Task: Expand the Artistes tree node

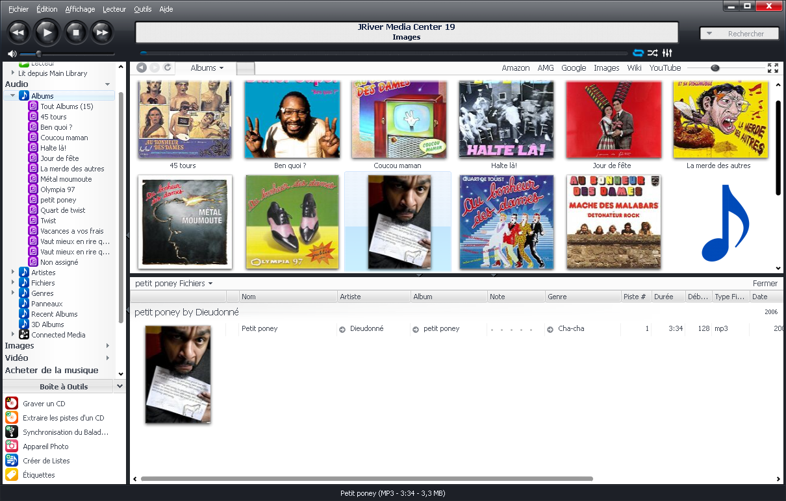Action: pos(13,273)
